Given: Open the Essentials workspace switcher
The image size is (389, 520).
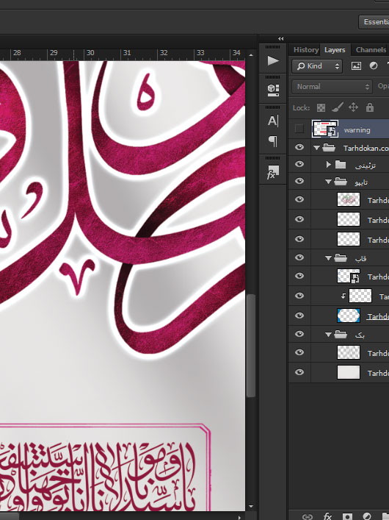Looking at the screenshot, I should pos(374,22).
